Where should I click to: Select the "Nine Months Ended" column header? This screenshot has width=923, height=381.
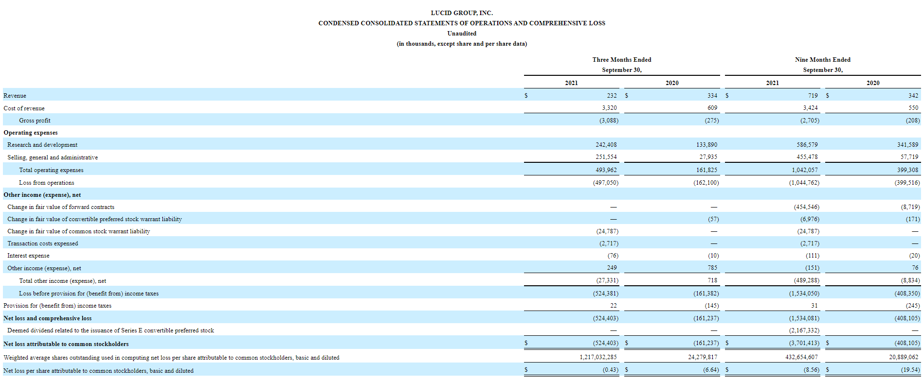pos(822,60)
